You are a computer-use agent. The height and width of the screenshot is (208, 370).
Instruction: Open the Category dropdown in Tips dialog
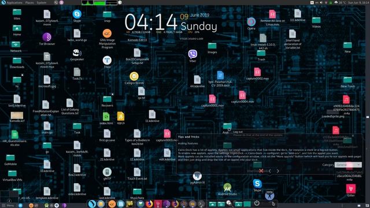(x=348, y=165)
